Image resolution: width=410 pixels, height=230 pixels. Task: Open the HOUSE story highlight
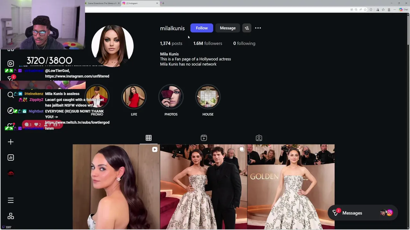coord(208,97)
